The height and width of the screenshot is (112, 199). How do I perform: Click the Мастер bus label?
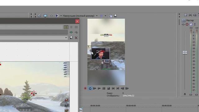coord(190,20)
